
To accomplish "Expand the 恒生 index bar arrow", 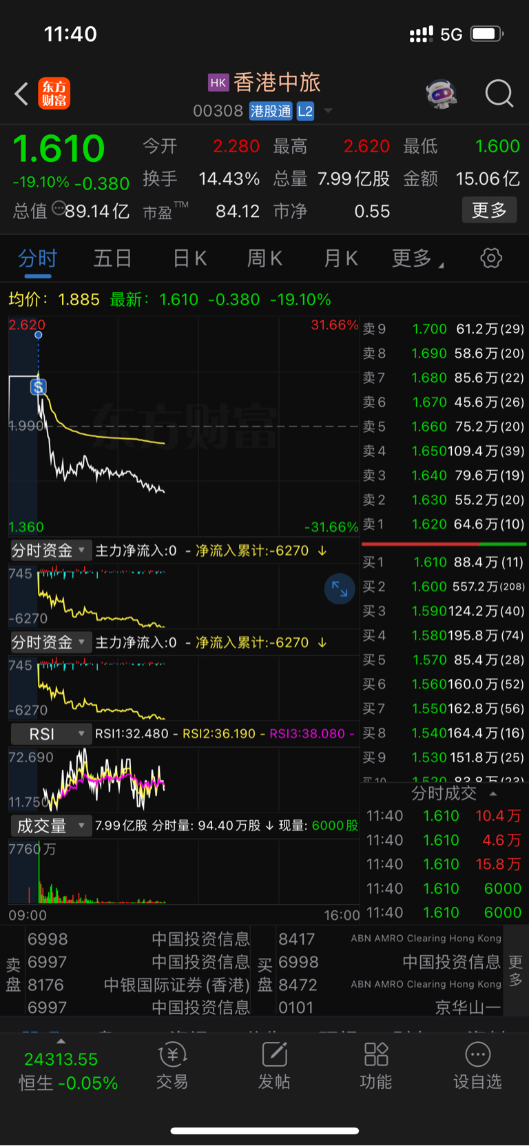I will (61, 1041).
